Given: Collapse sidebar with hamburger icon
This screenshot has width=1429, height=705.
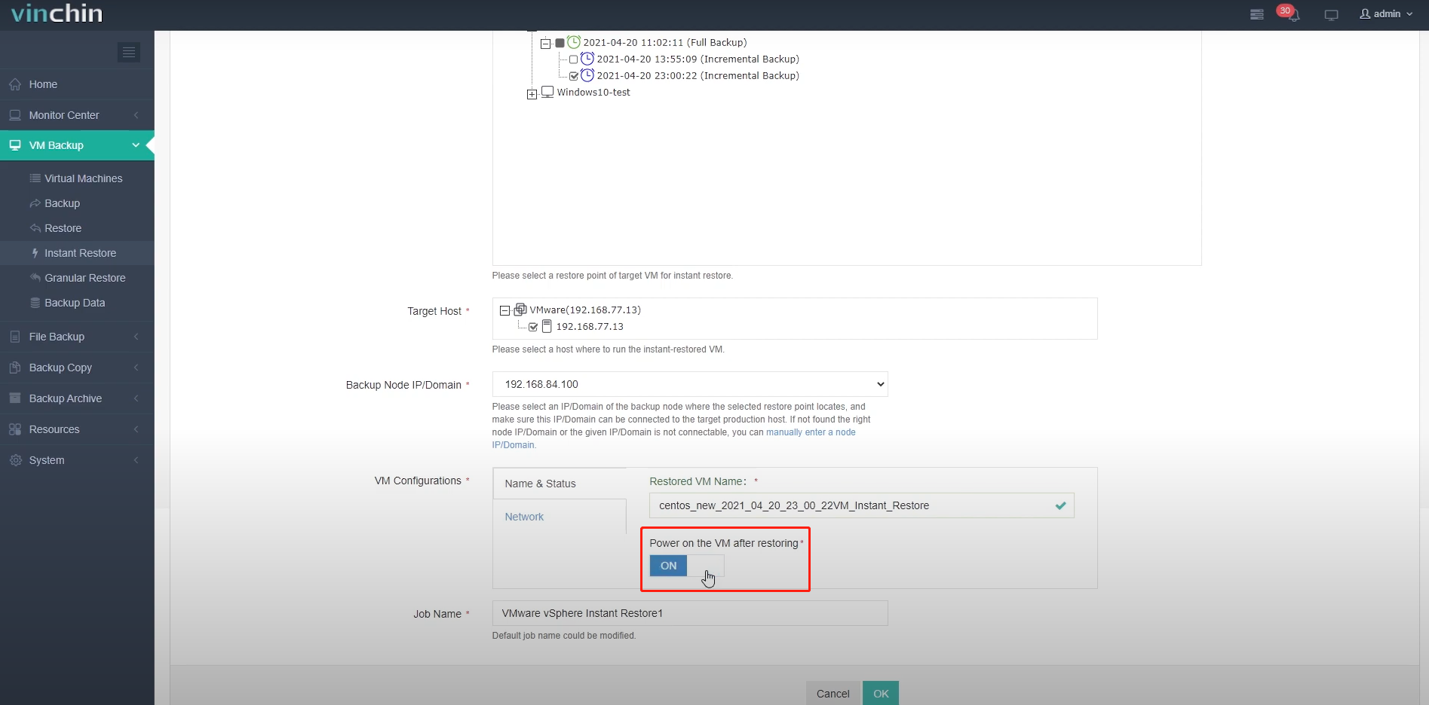Looking at the screenshot, I should [129, 52].
